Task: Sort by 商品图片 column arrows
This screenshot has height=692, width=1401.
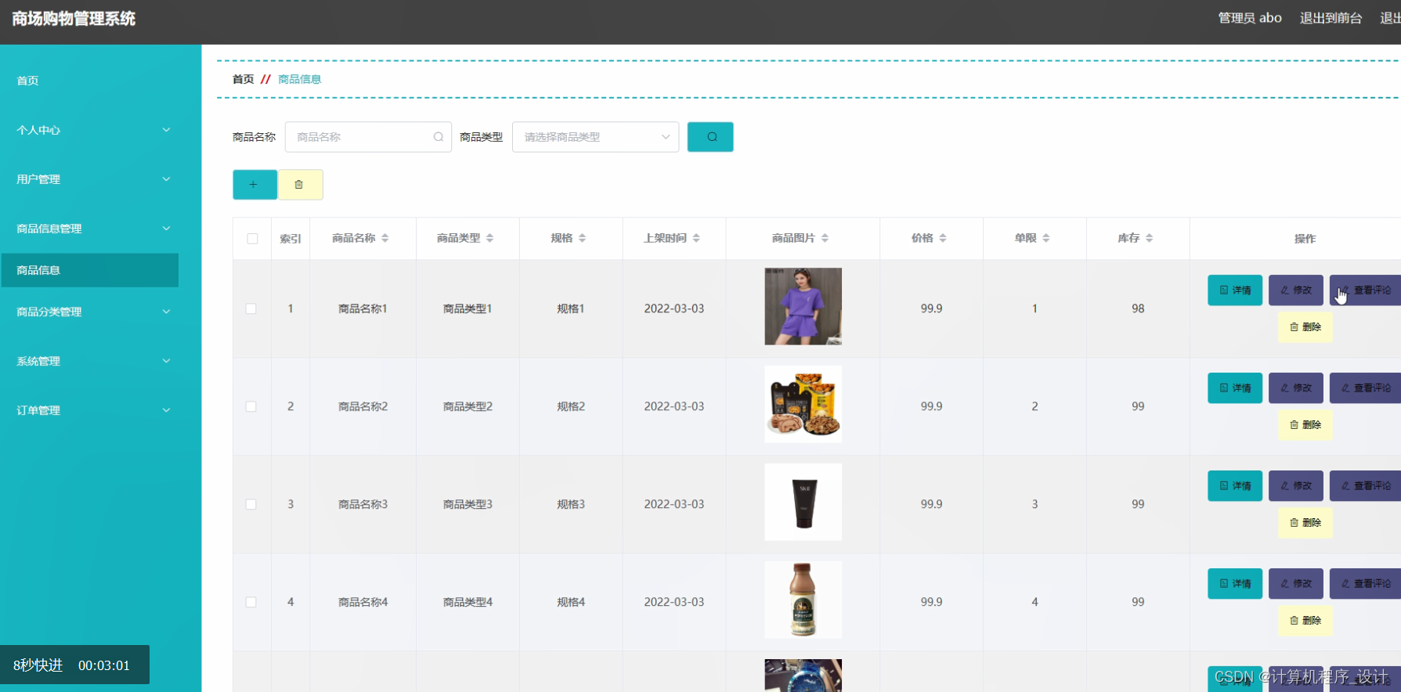Action: tap(825, 238)
